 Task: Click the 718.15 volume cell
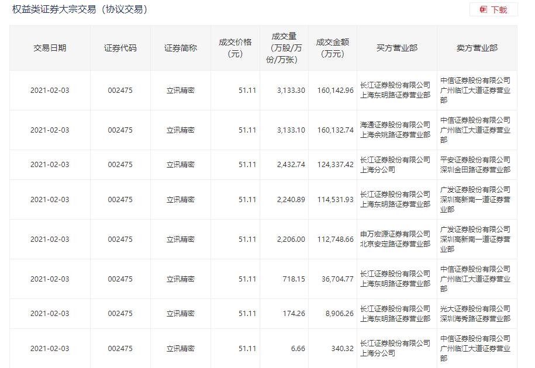click(x=294, y=279)
